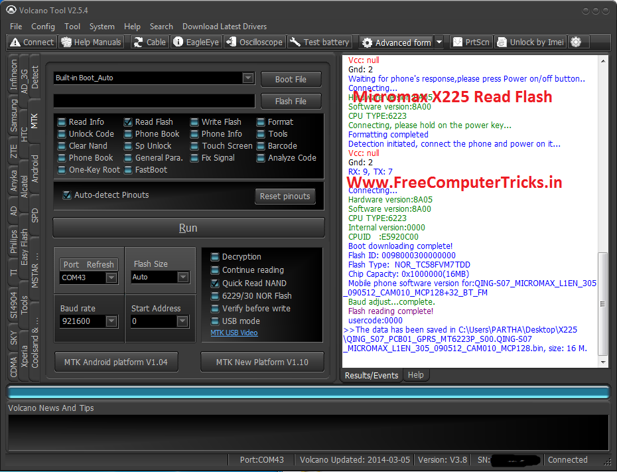
Task: Take screenshot with PrtScn button
Action: pos(472,42)
